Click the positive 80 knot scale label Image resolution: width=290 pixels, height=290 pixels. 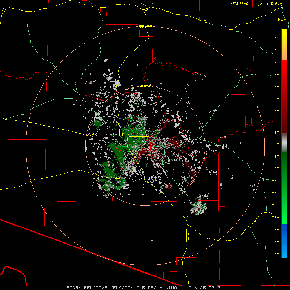pyautogui.click(x=277, y=49)
